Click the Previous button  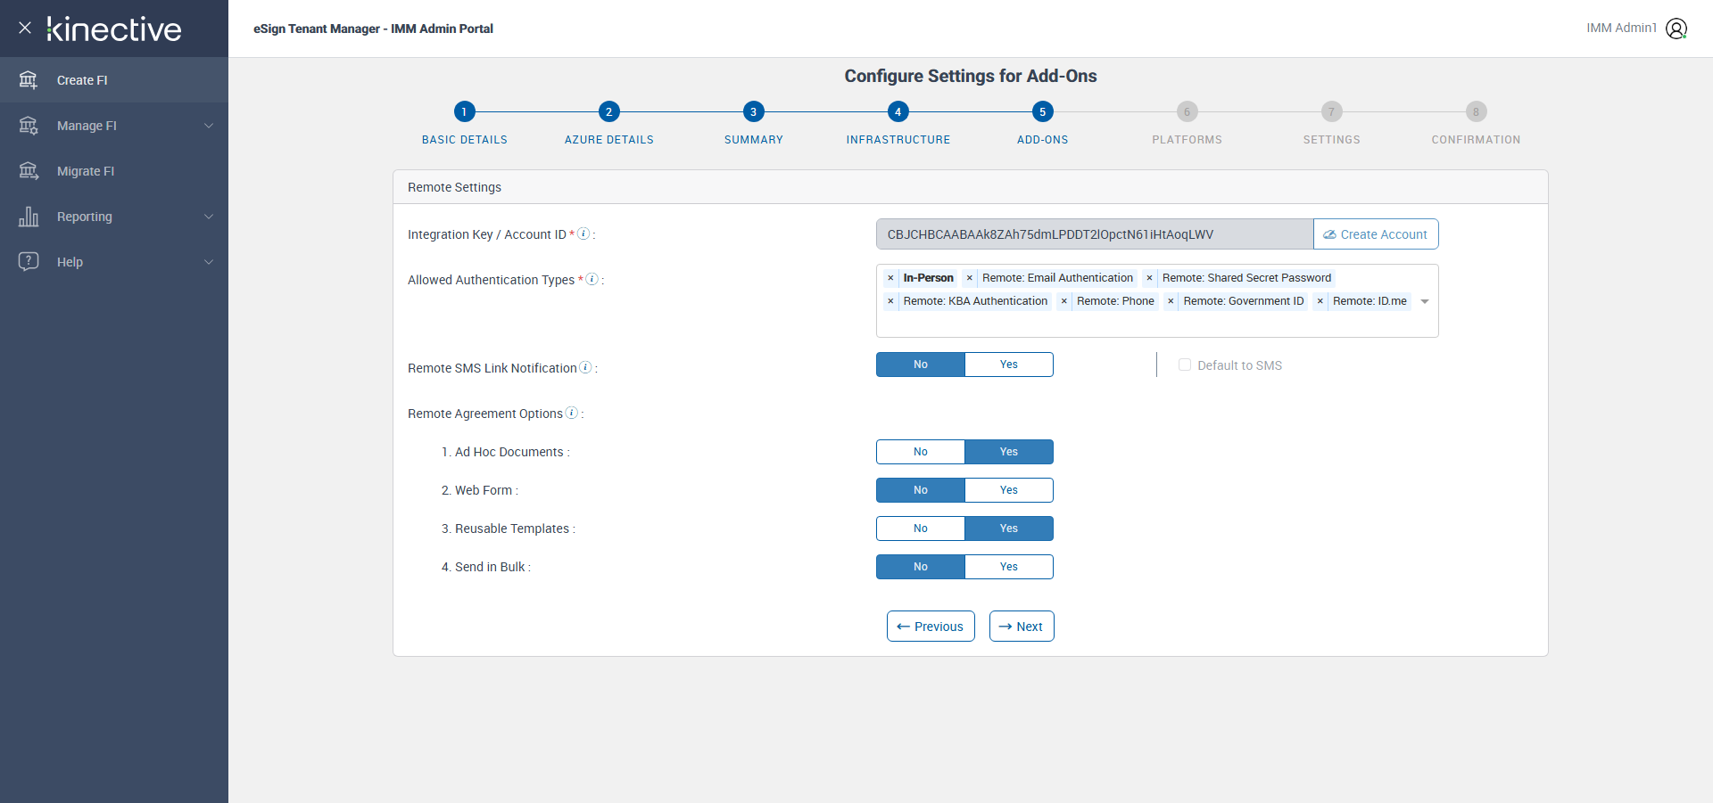[x=931, y=627]
